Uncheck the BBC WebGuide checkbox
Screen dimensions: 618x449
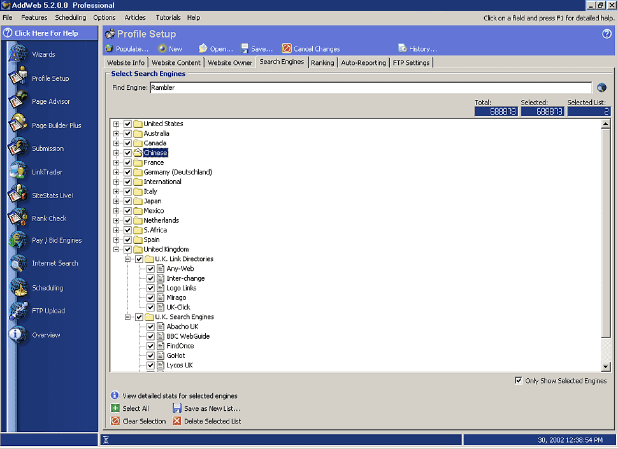pyautogui.click(x=150, y=336)
